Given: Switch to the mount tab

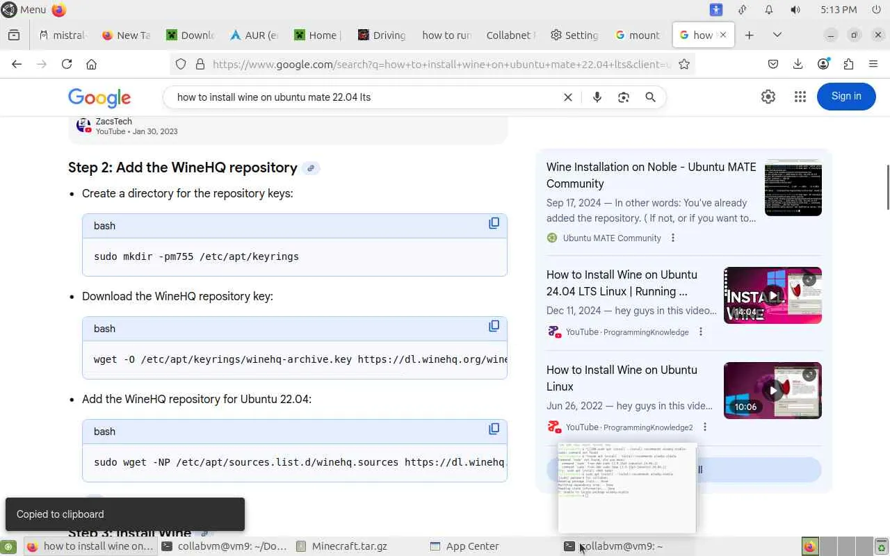Looking at the screenshot, I should pyautogui.click(x=638, y=35).
